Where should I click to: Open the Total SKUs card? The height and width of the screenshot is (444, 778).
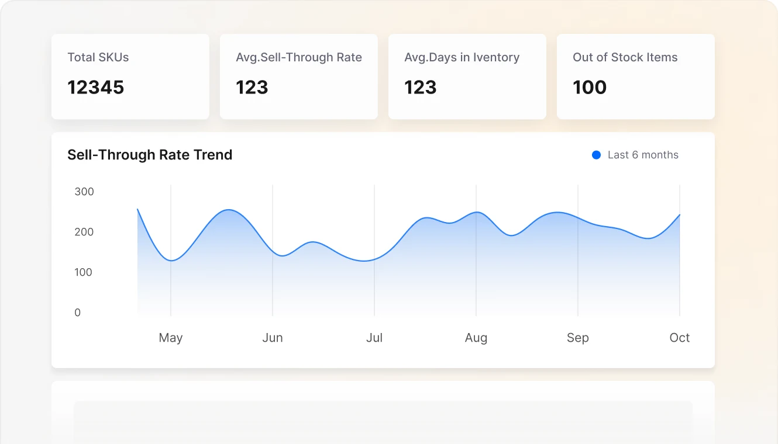coord(130,77)
